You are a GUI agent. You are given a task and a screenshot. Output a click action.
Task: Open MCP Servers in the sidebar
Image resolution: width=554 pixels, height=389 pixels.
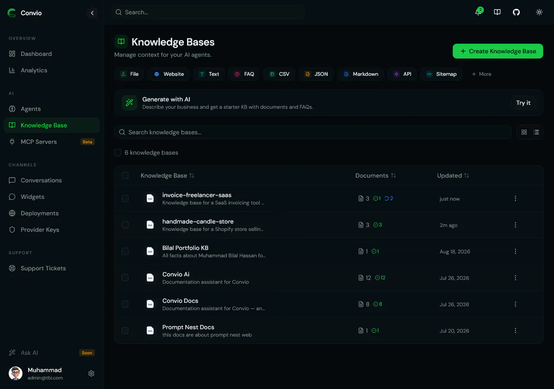pos(52,142)
